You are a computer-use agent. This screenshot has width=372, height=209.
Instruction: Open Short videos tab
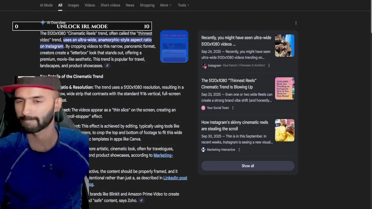point(110,5)
